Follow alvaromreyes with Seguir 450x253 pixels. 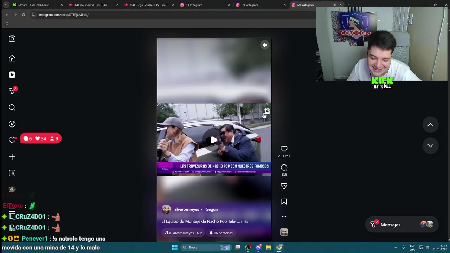(x=212, y=209)
